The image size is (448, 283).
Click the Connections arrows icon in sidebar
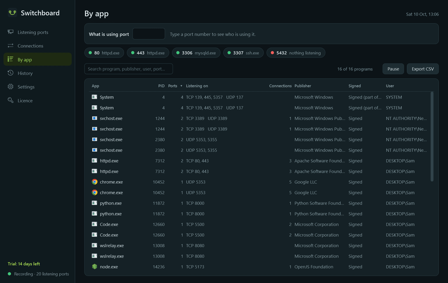pos(11,46)
